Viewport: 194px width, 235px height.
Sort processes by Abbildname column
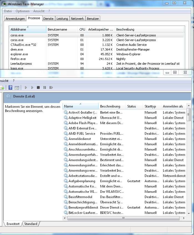click(x=27, y=29)
